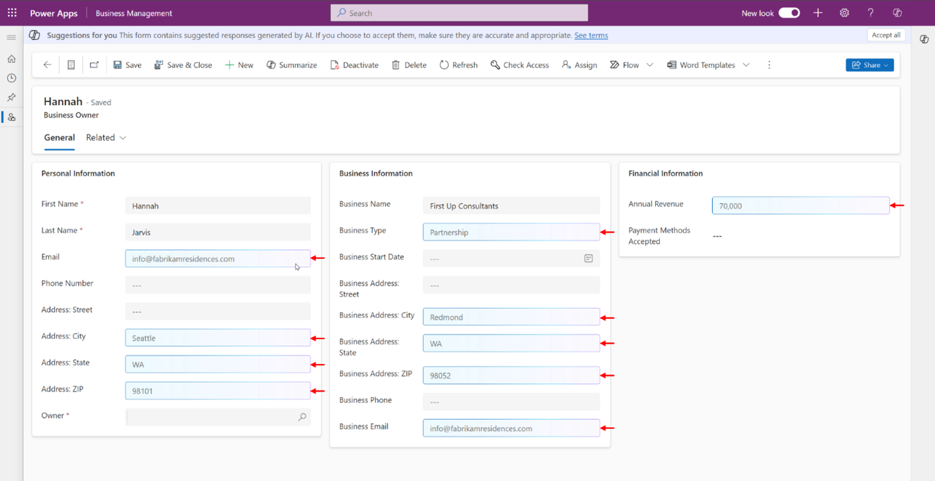Click the more options ellipsis icon
The image size is (935, 481).
(x=769, y=64)
